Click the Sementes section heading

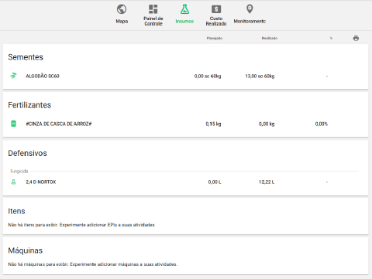tap(26, 57)
